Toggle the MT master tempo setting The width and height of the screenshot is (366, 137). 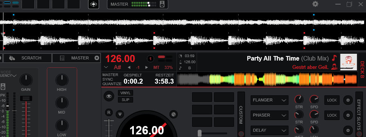(157, 68)
